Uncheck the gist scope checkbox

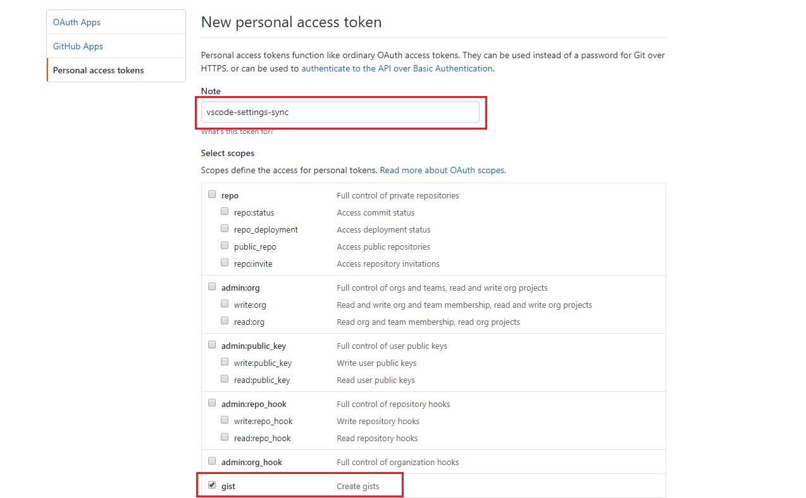(212, 485)
